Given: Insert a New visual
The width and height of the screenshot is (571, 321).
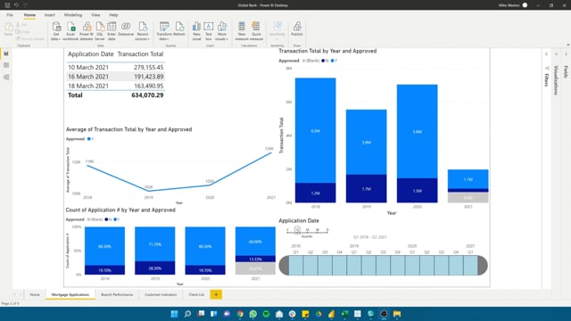Looking at the screenshot, I should 196,31.
